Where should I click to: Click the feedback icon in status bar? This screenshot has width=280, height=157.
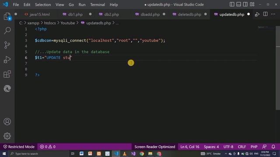click(264, 147)
